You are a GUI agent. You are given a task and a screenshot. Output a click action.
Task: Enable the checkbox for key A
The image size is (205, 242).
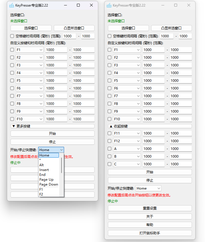[x=109, y=149]
